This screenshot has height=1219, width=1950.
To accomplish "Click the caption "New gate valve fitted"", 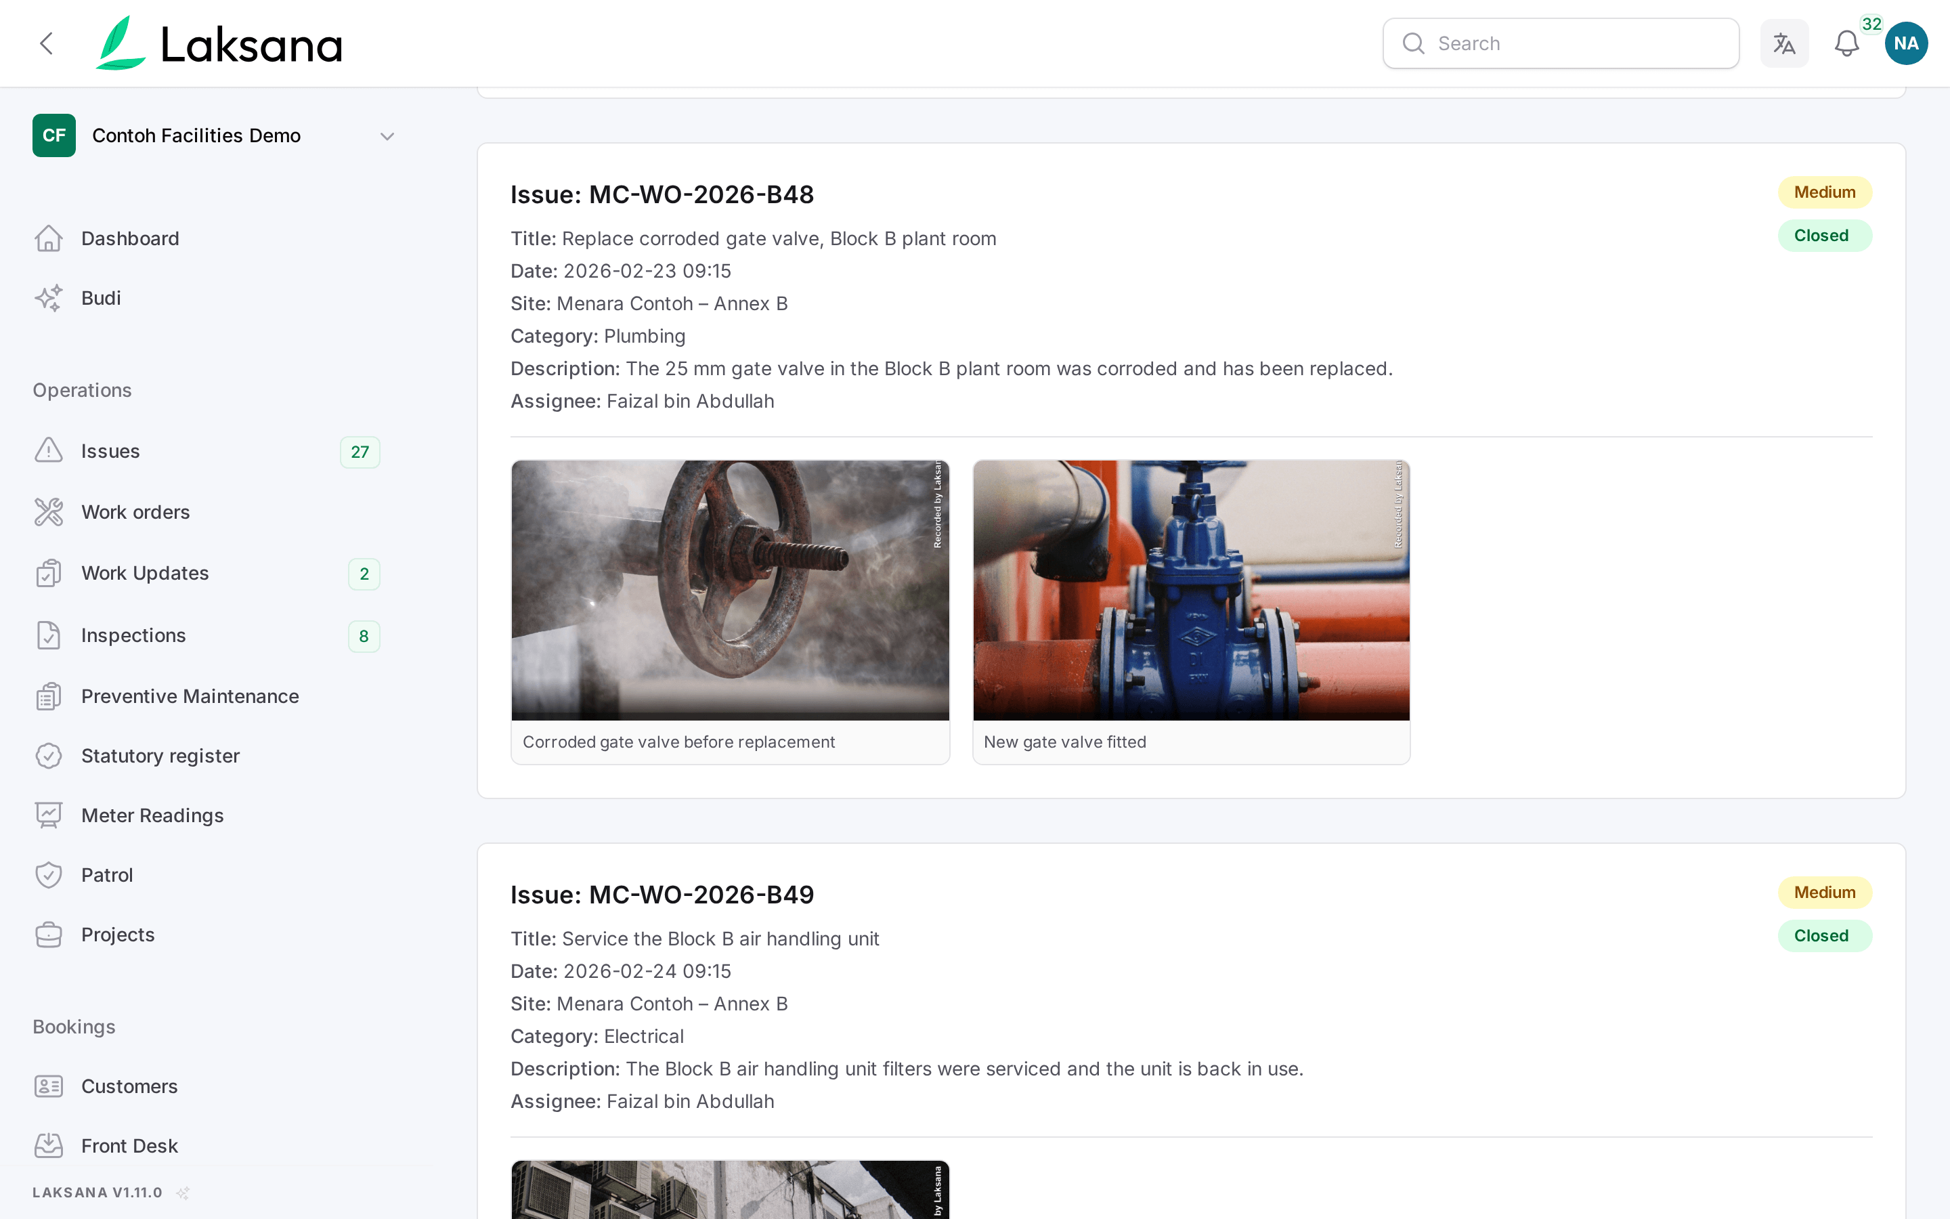I will (1065, 742).
